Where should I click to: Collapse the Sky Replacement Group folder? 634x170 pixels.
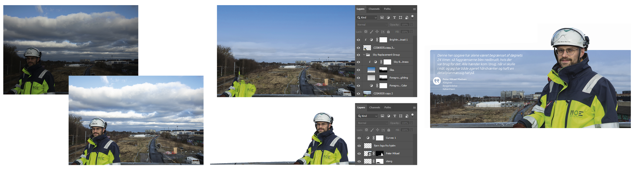coord(364,55)
